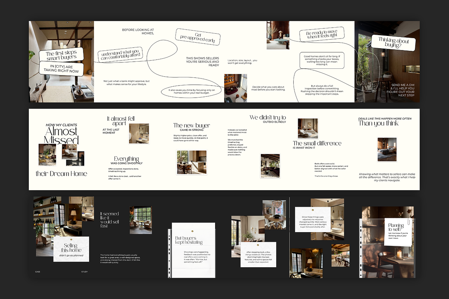Click the 'Good homes don't sit for long' bubble
Image resolution: width=449 pixels, height=299 pixels.
click(x=322, y=60)
